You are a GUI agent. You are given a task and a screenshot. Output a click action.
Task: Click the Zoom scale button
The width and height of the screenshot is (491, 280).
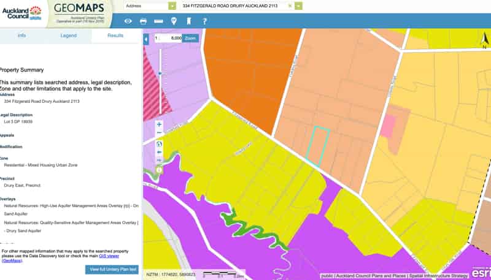point(191,38)
